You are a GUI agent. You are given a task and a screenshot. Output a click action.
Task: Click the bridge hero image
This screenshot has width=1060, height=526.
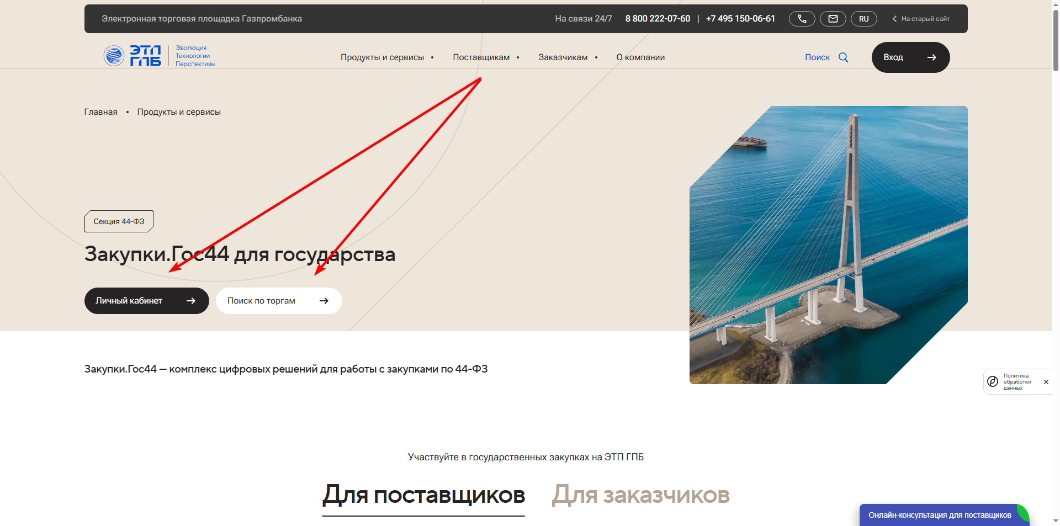[x=828, y=245]
